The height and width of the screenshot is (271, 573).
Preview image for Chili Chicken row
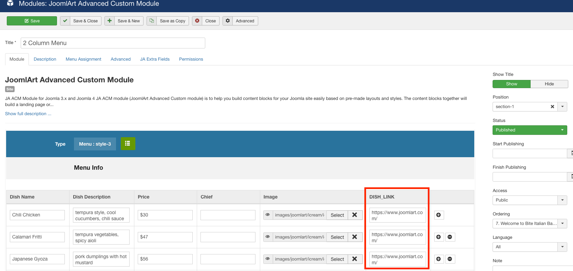click(x=268, y=215)
